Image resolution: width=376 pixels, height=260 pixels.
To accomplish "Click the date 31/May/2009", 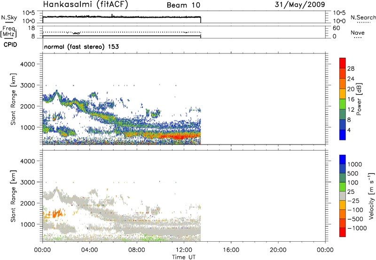I will coord(300,5).
